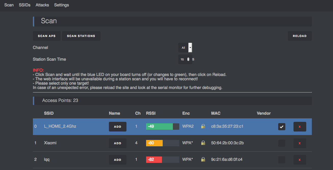Viewport: 333px width, 170px height.
Task: Click Add name button for Xiaomi
Action: coord(118,143)
